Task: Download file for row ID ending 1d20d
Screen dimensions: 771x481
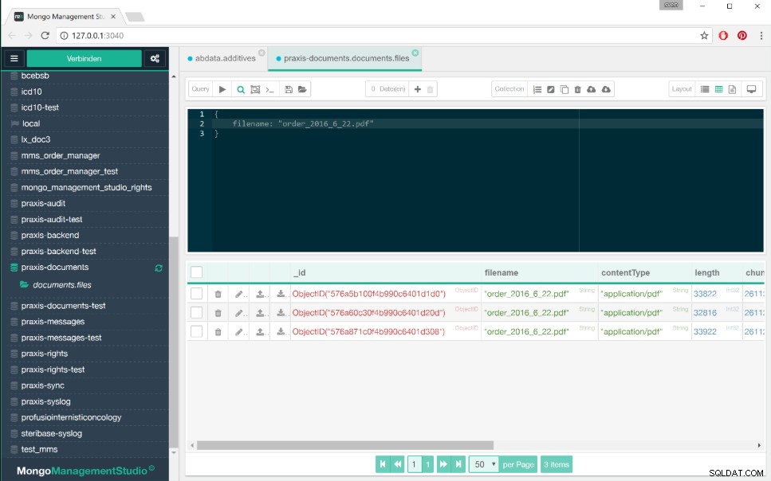Action: [x=281, y=312]
